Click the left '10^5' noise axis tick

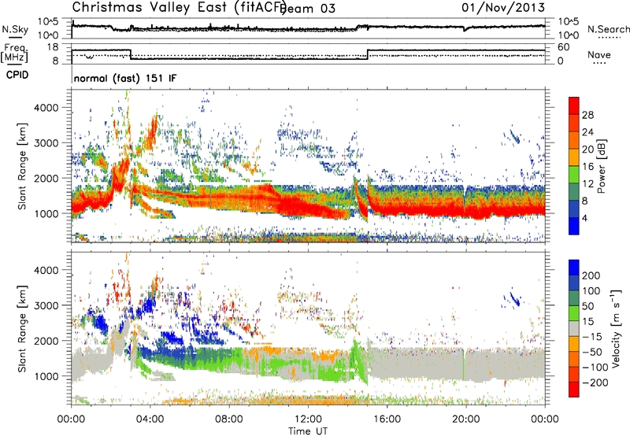[48, 21]
